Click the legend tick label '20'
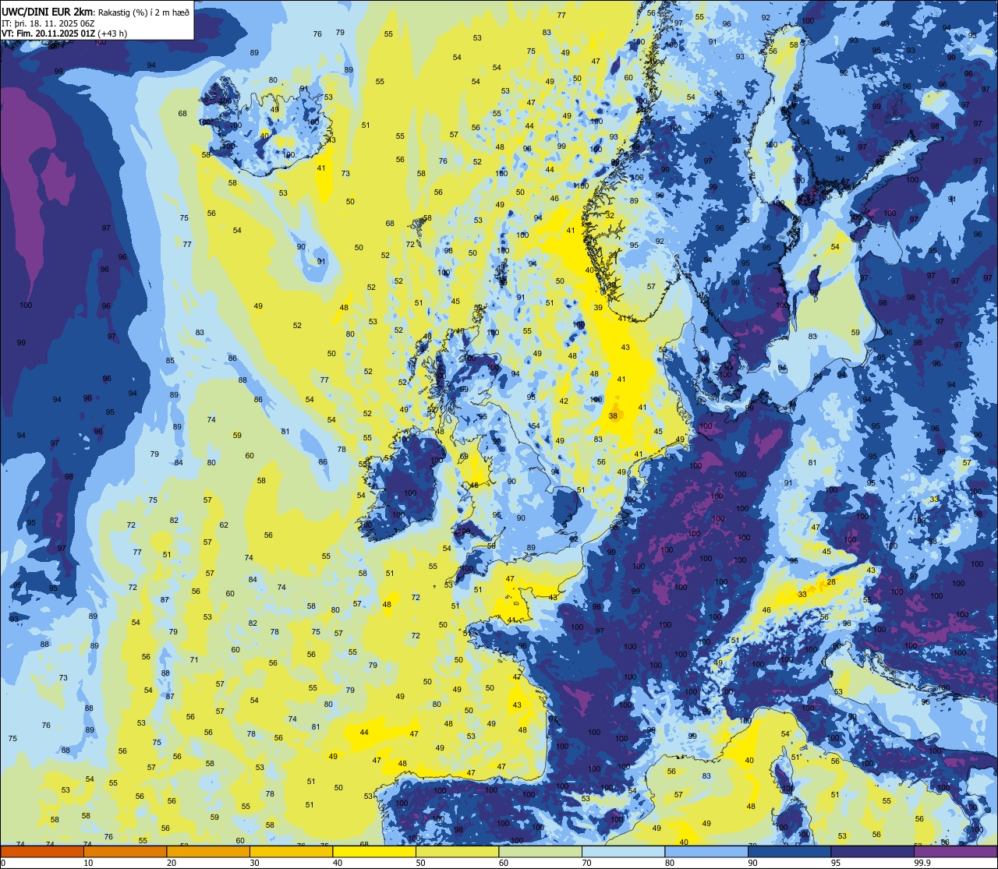This screenshot has width=998, height=869. coord(172,863)
